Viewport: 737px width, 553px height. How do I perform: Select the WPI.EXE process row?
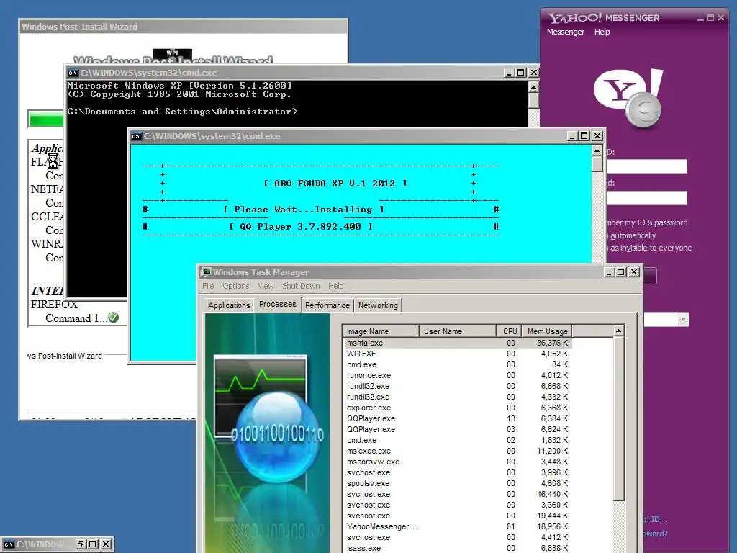(457, 354)
